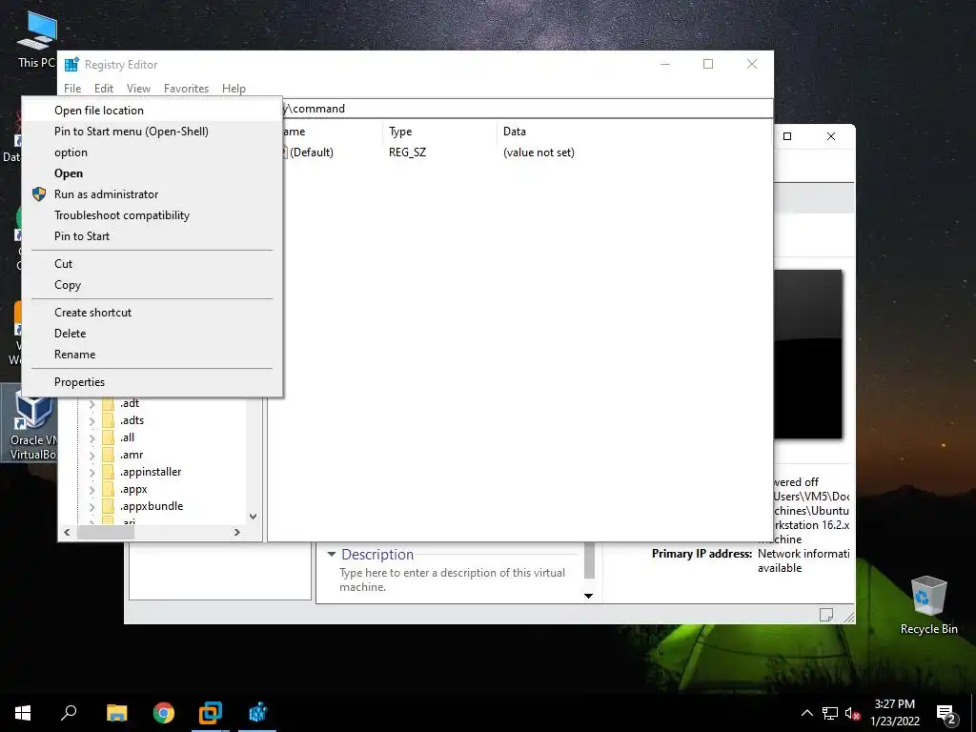Click the Data column header
Image resolution: width=976 pixels, height=732 pixels.
(x=634, y=132)
